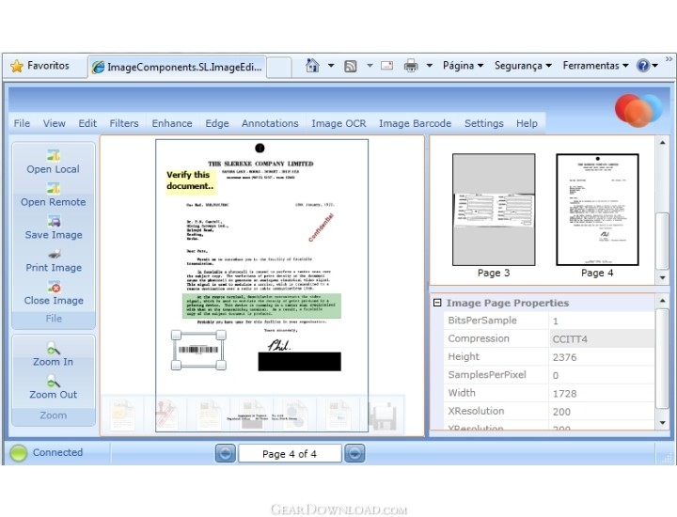Screen dimensions: 677x517
Task: Click the faded floppy disk save icon
Action: (x=383, y=415)
